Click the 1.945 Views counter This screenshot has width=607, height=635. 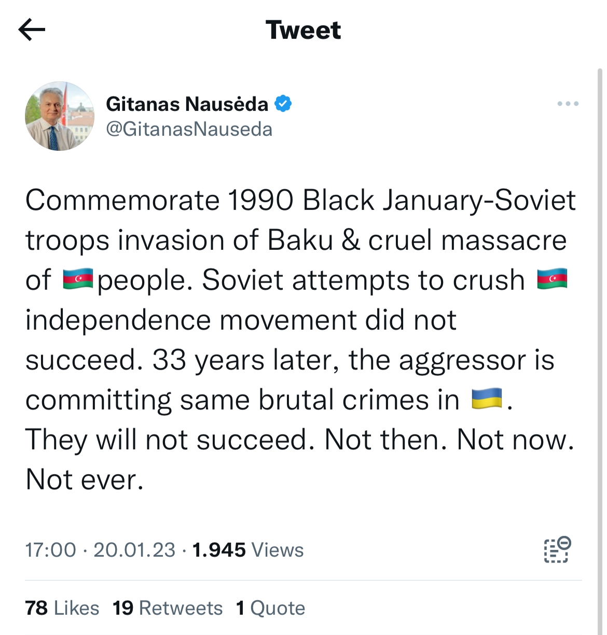click(x=247, y=550)
